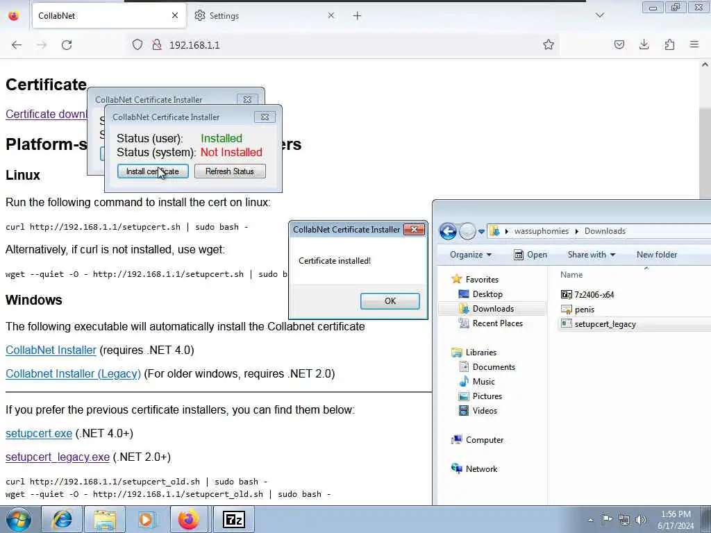
Task: Open the Collabnet Installer (Legacy) link
Action: tap(73, 373)
